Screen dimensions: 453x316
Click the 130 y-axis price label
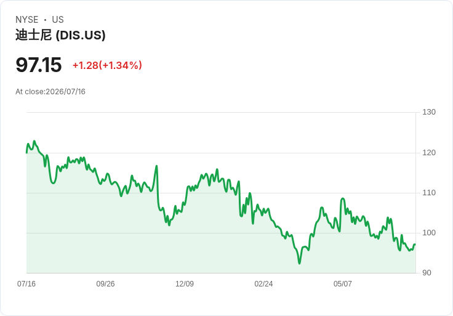point(429,112)
